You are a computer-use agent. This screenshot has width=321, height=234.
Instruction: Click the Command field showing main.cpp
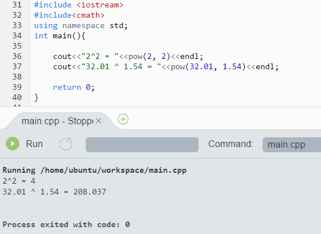pyautogui.click(x=292, y=145)
